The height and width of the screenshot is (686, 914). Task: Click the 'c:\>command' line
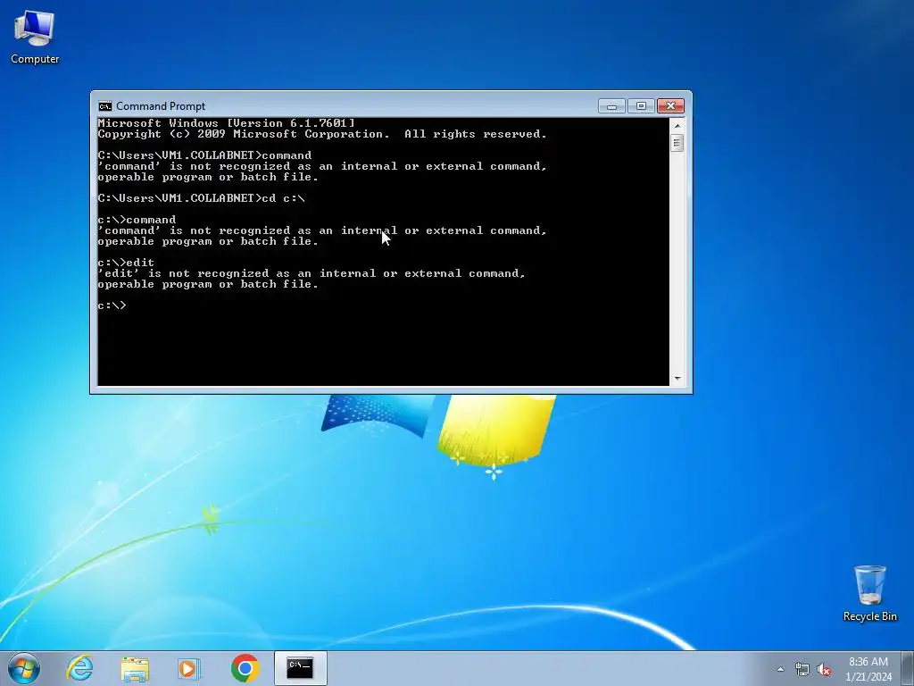137,220
